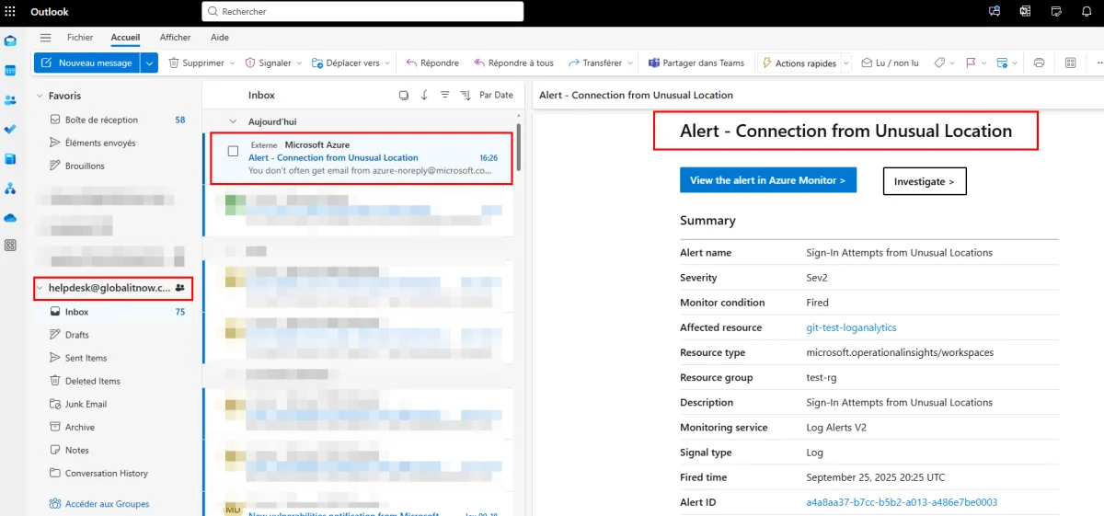
Task: Open OneDrive cloud icon in left rail
Action: (10, 218)
